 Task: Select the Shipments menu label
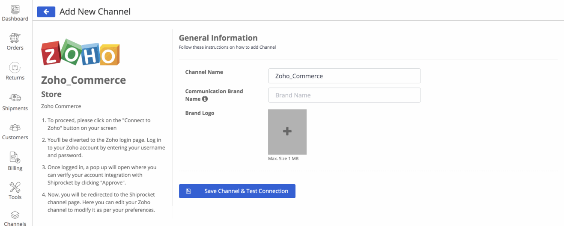coord(15,109)
